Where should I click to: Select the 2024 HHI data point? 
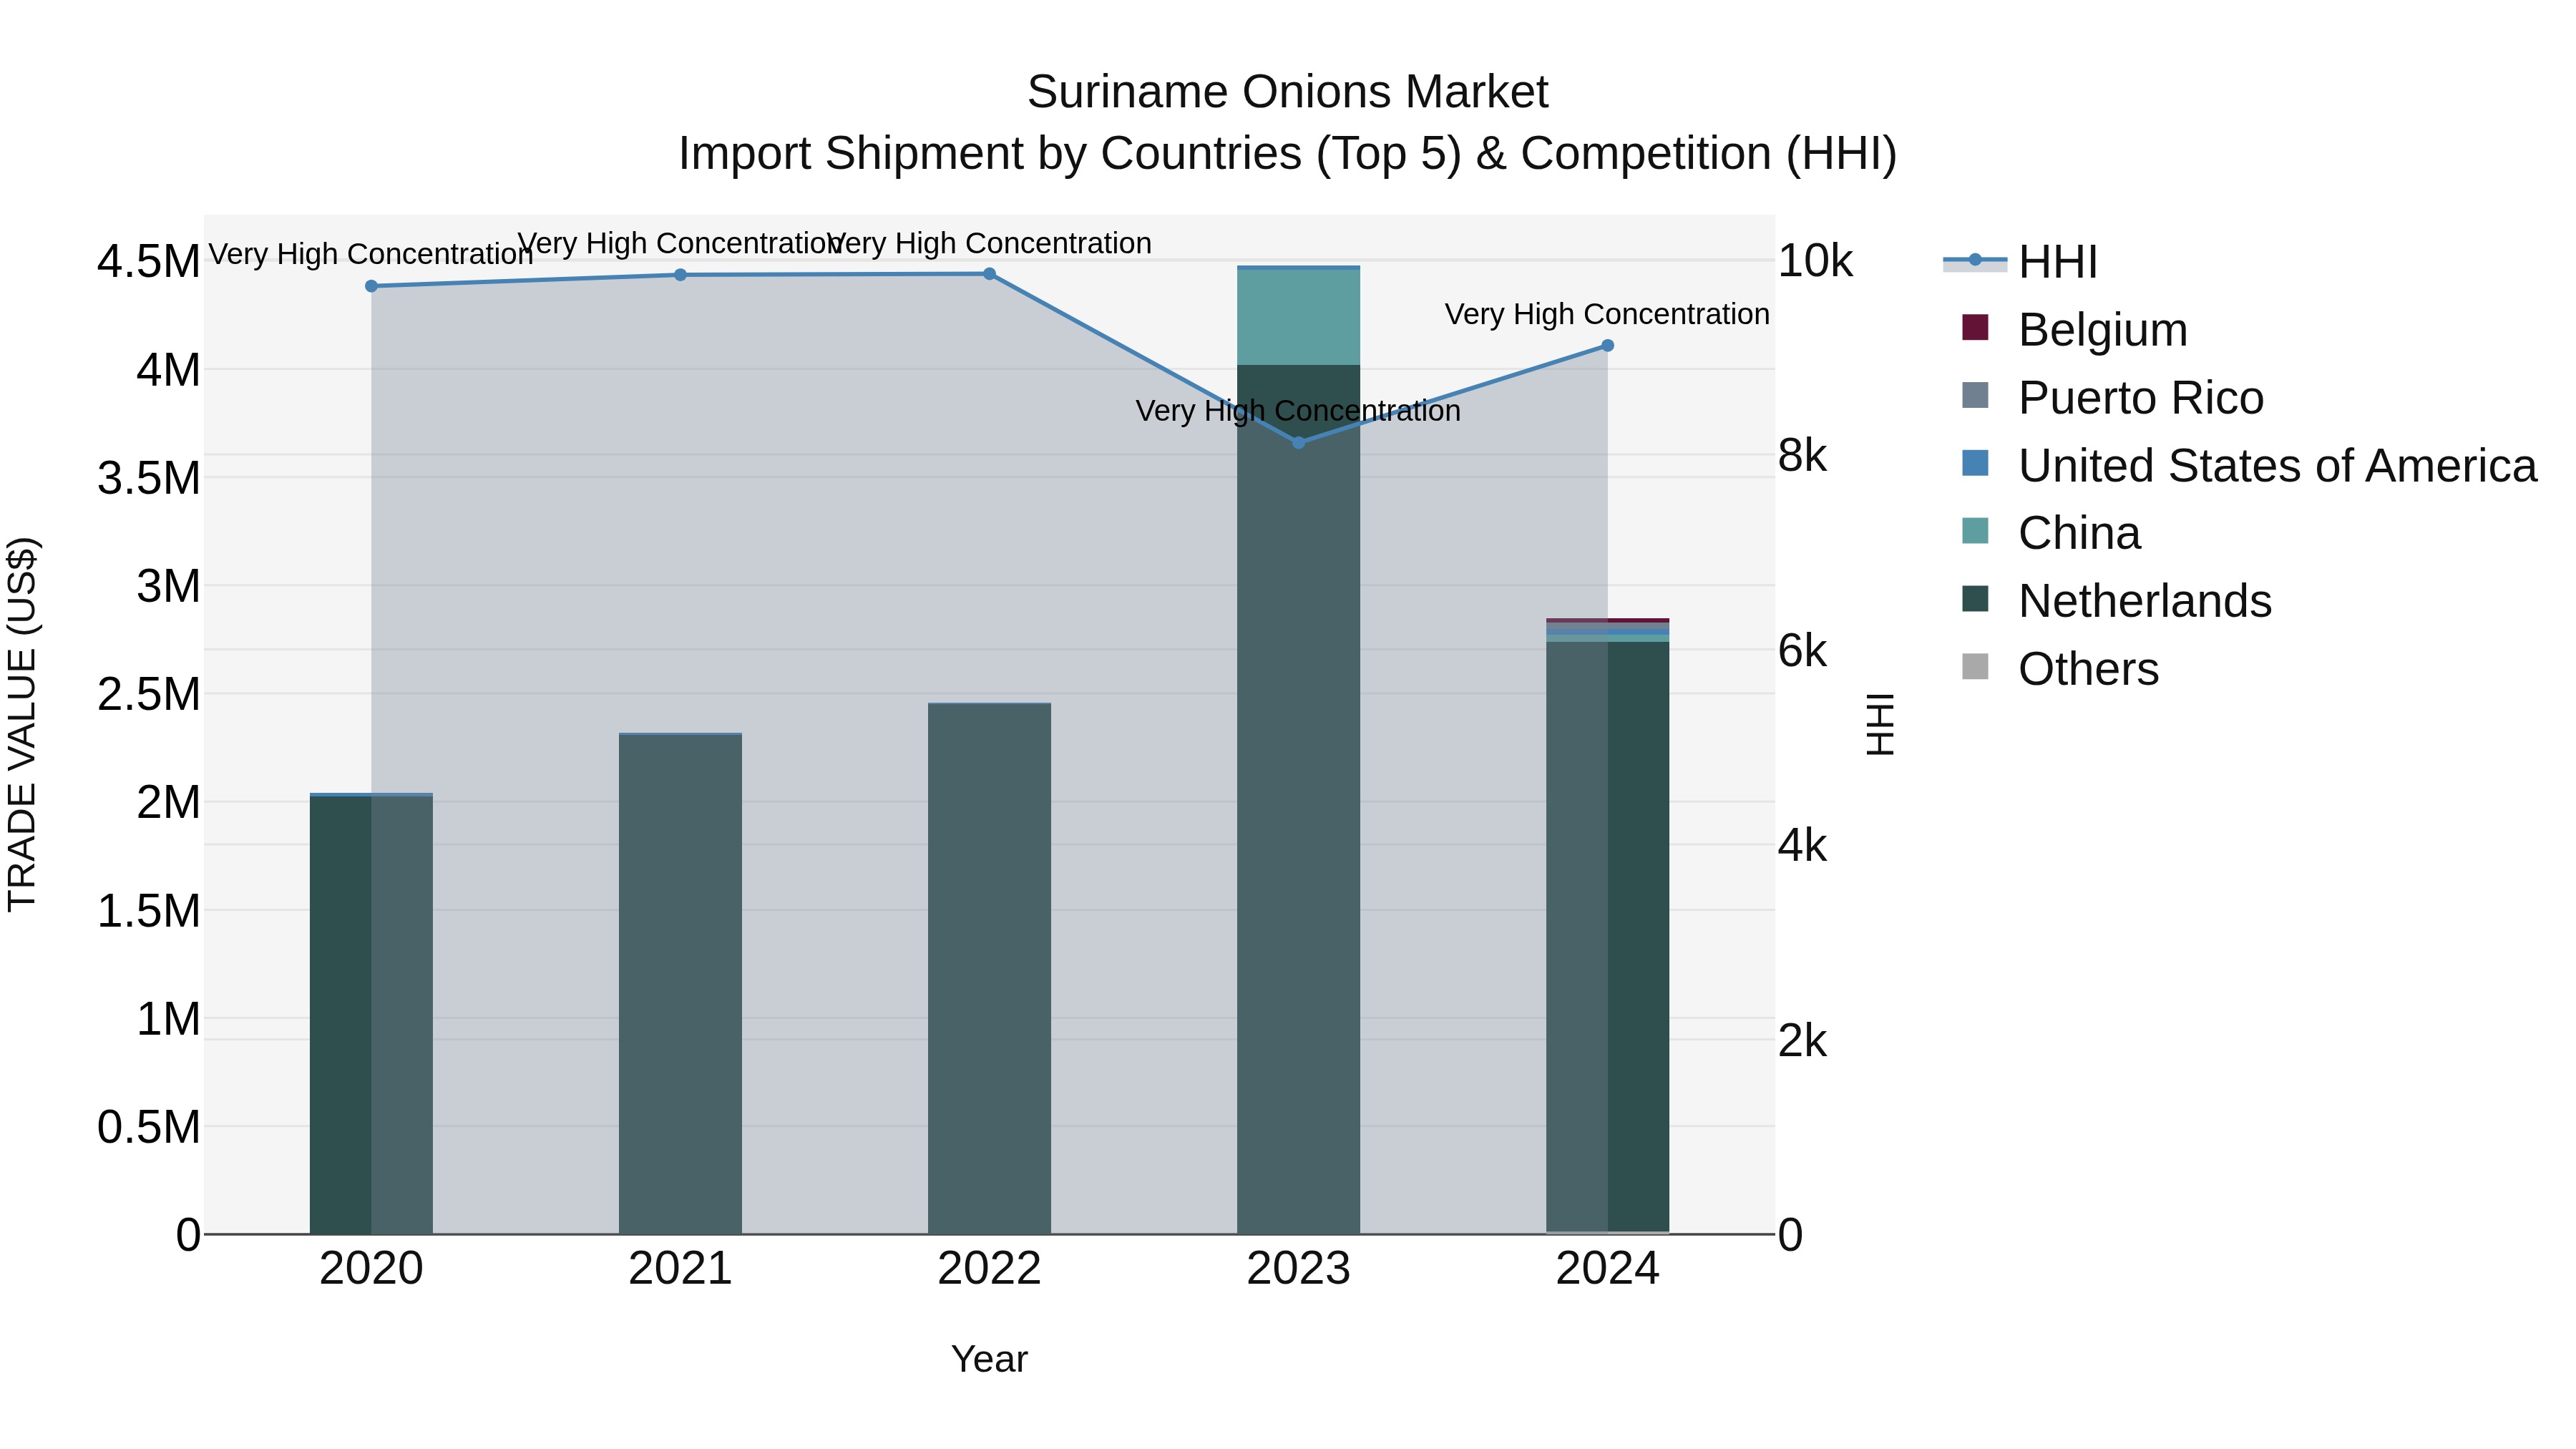[x=1608, y=346]
